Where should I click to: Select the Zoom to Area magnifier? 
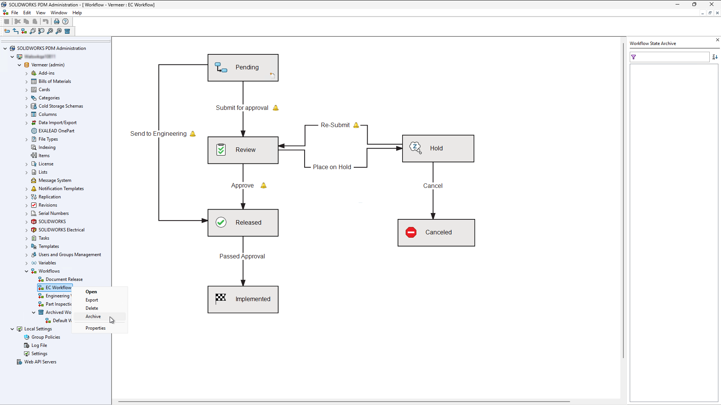tap(33, 31)
